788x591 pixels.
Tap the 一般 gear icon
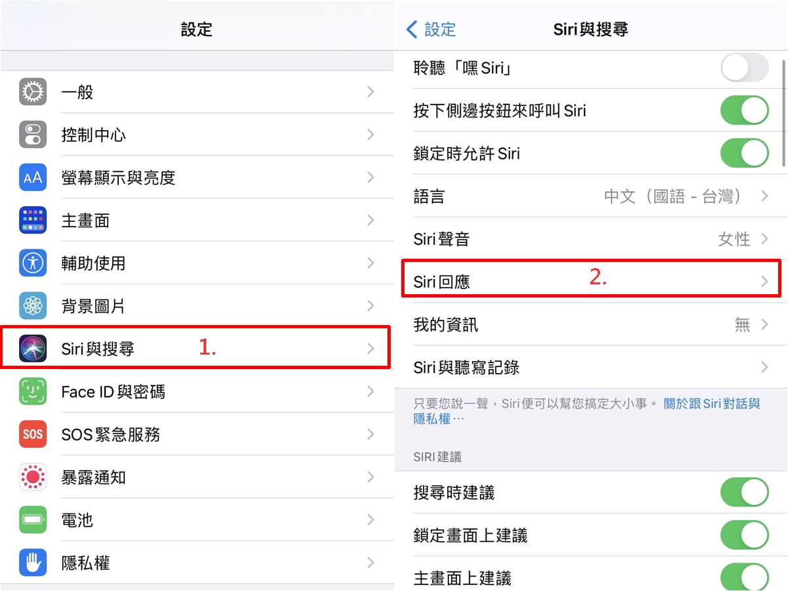33,92
